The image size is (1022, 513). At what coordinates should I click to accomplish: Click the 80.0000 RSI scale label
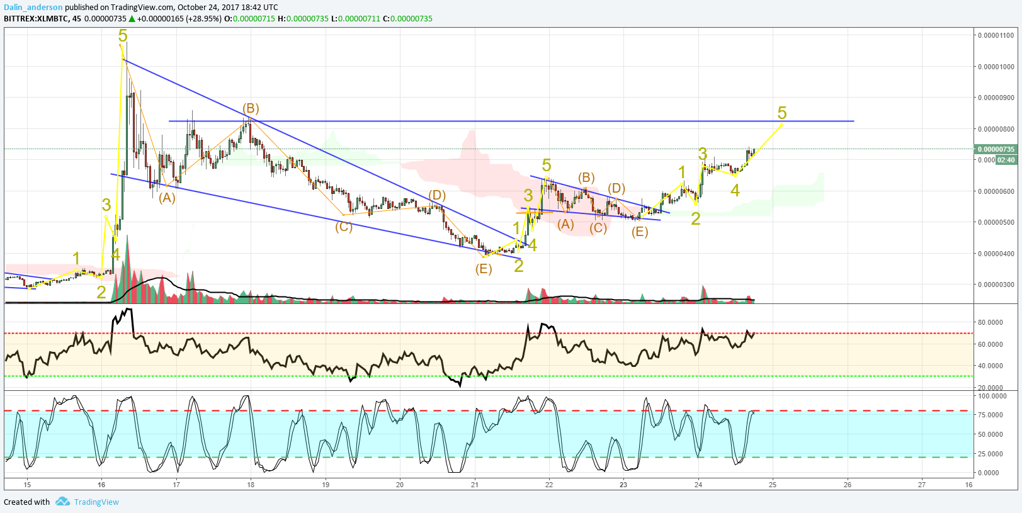click(x=990, y=322)
